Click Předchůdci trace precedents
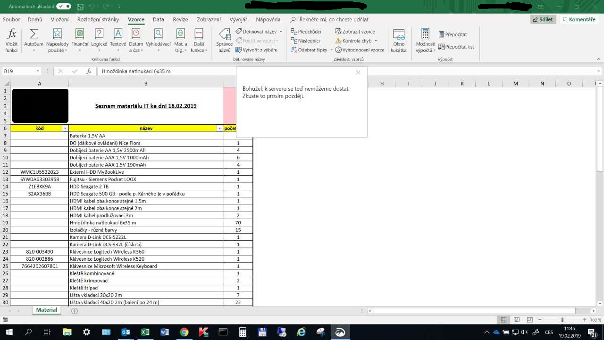The width and height of the screenshot is (604, 340). tap(306, 32)
